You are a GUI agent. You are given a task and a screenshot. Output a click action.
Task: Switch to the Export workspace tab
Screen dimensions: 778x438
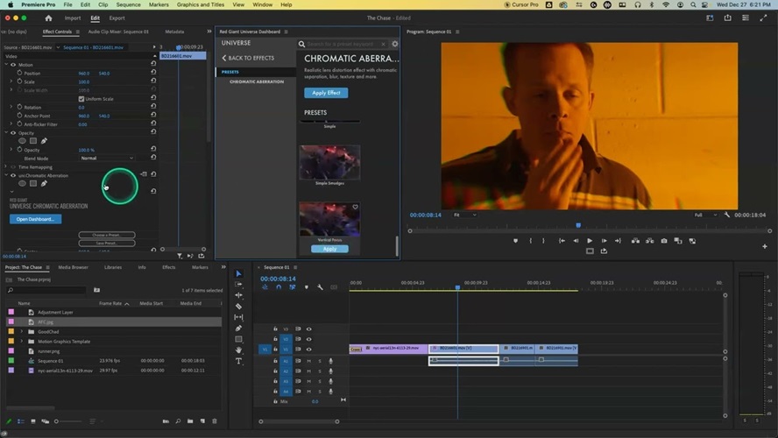117,18
